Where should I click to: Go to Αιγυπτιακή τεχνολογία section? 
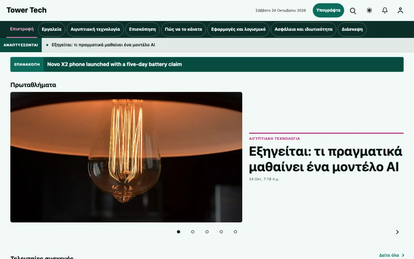pos(95,29)
